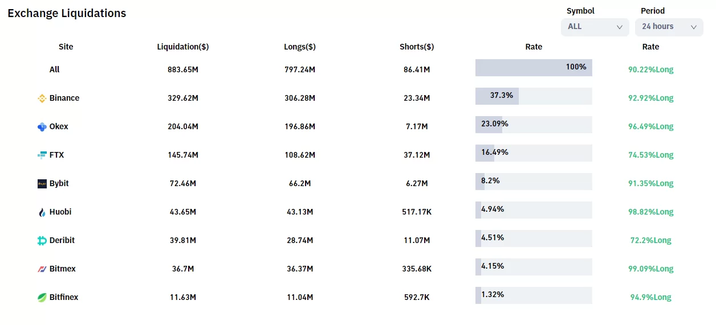Click the 100% rate bar for All
The width and height of the screenshot is (716, 325).
pyautogui.click(x=534, y=68)
